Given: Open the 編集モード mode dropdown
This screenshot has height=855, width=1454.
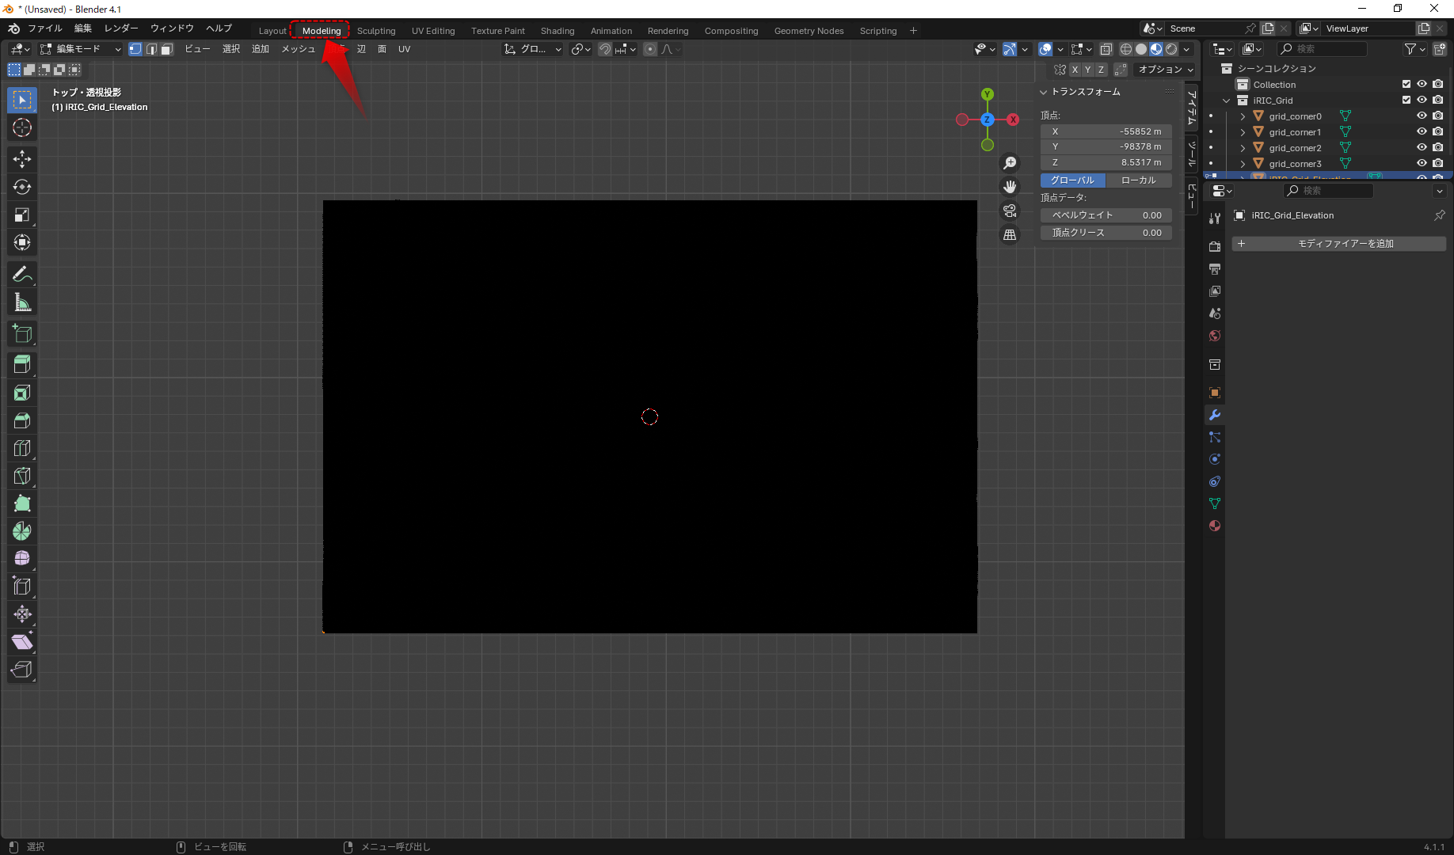Looking at the screenshot, I should [81, 49].
